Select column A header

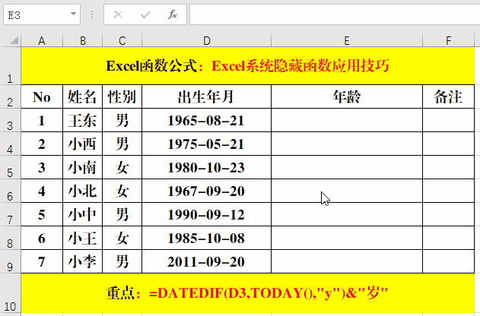pyautogui.click(x=42, y=40)
